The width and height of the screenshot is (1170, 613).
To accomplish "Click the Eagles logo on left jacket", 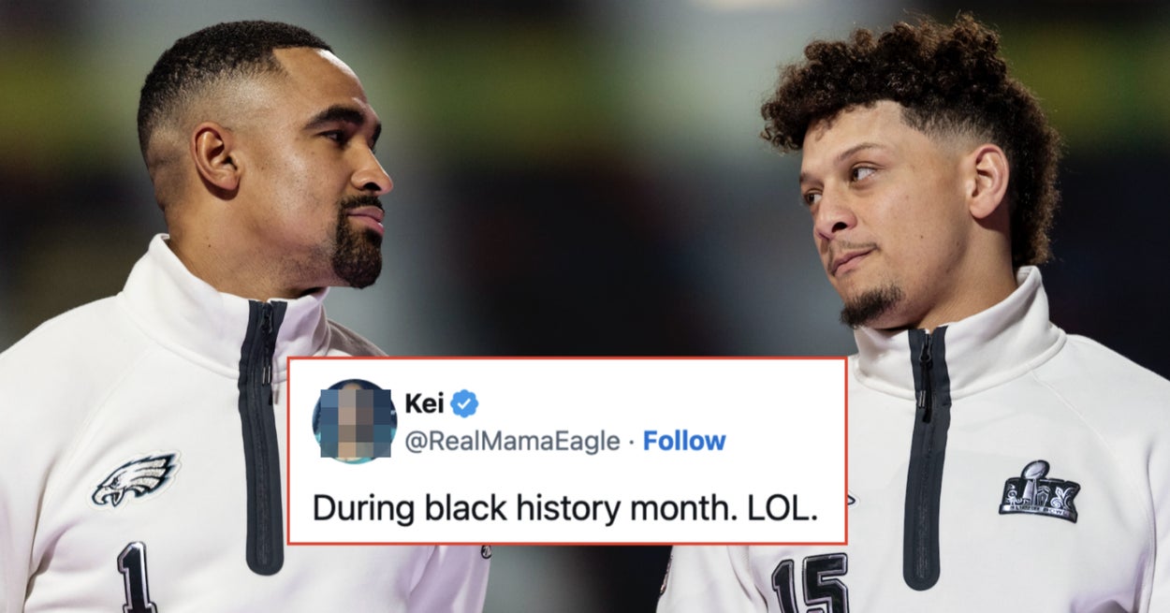I will click(135, 478).
